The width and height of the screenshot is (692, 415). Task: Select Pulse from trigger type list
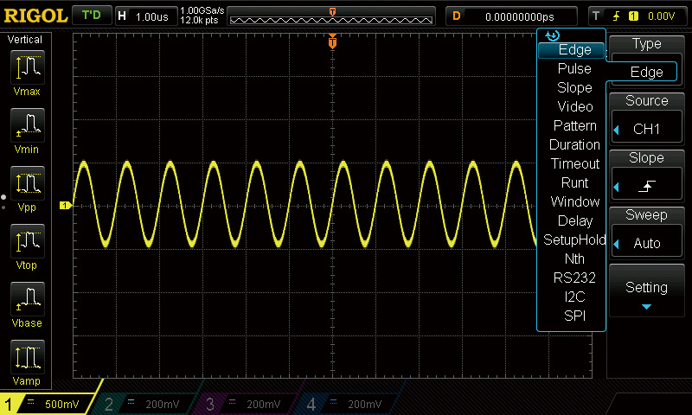[x=574, y=69]
